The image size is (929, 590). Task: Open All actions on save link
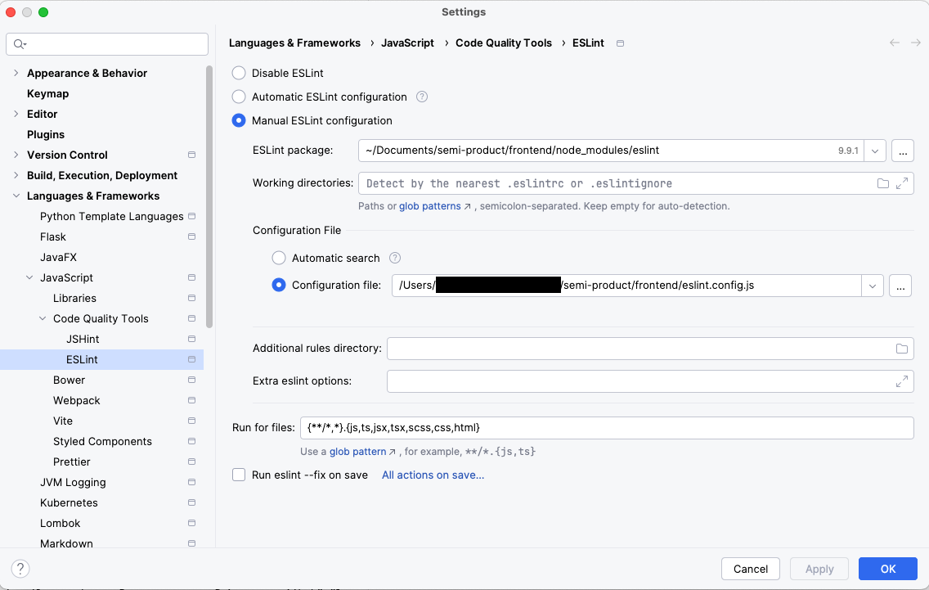click(433, 475)
